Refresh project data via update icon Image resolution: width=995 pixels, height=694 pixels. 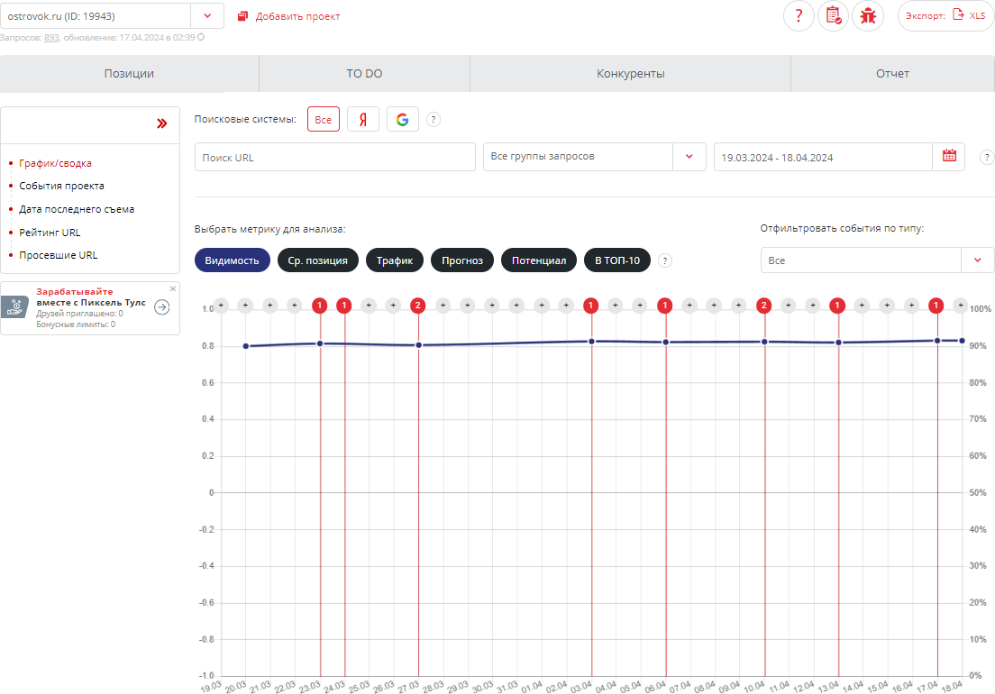(201, 38)
